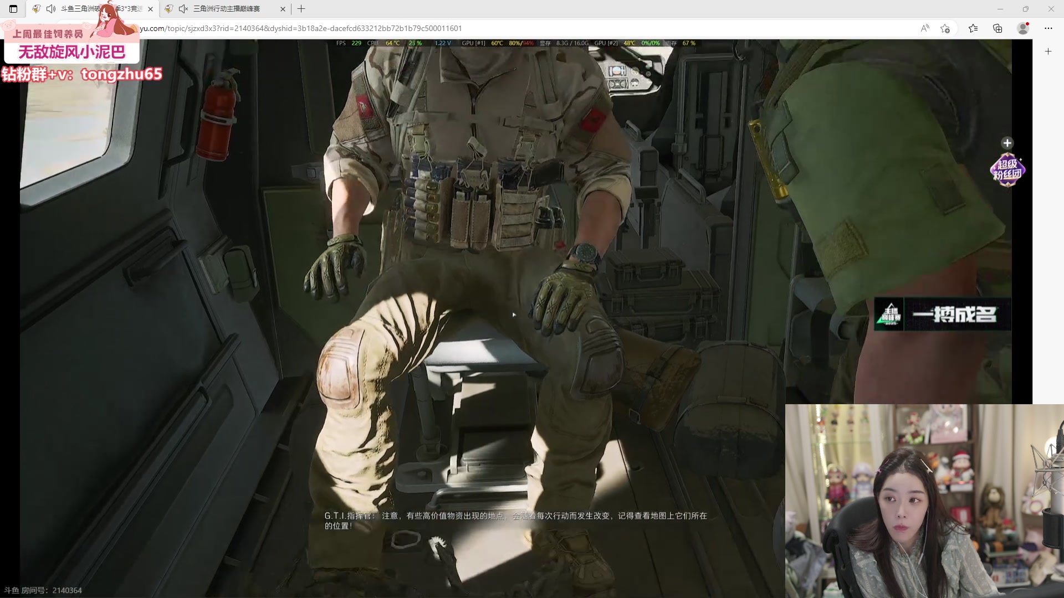Close the 三角洲行动主播巅峰赛 tab
This screenshot has width=1064, height=598.
(283, 9)
